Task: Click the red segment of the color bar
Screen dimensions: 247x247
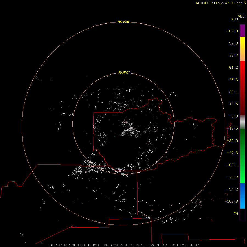Action: [242, 88]
